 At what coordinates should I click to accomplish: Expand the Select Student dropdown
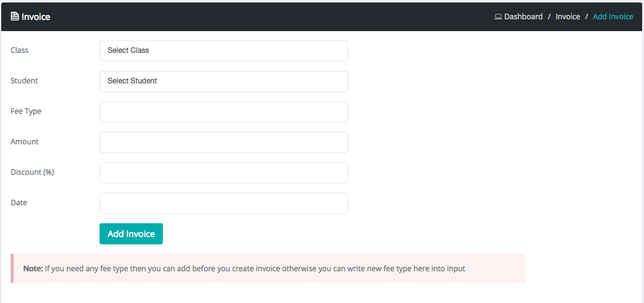tap(223, 81)
